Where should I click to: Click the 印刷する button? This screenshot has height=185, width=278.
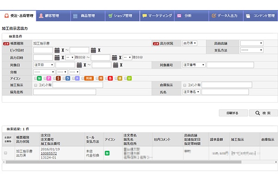click(x=232, y=113)
